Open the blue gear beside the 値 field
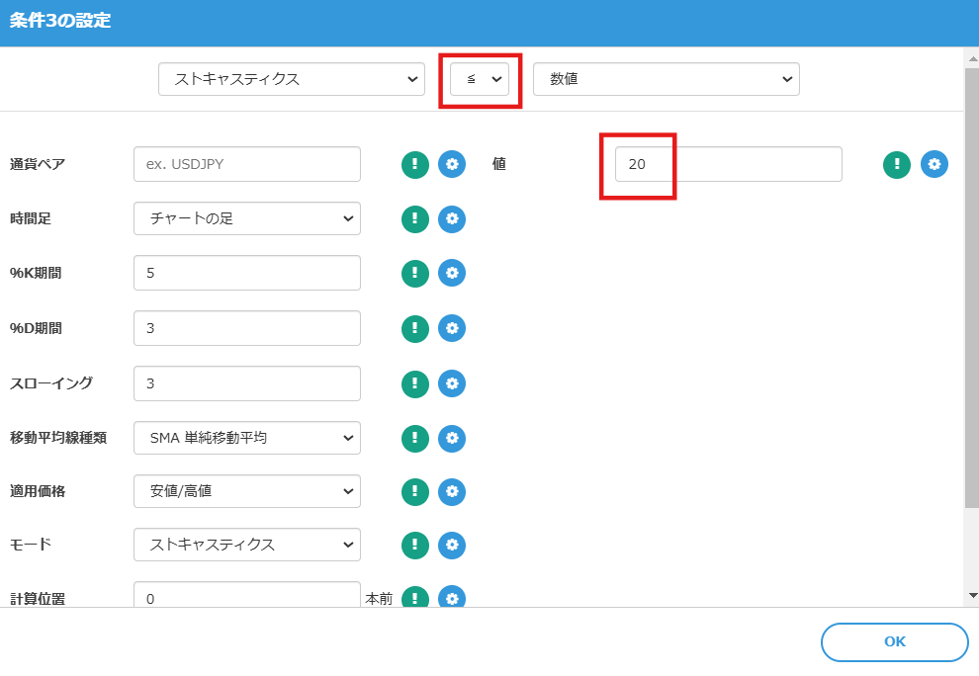Screen dimensions: 979x676 pyautogui.click(x=934, y=164)
